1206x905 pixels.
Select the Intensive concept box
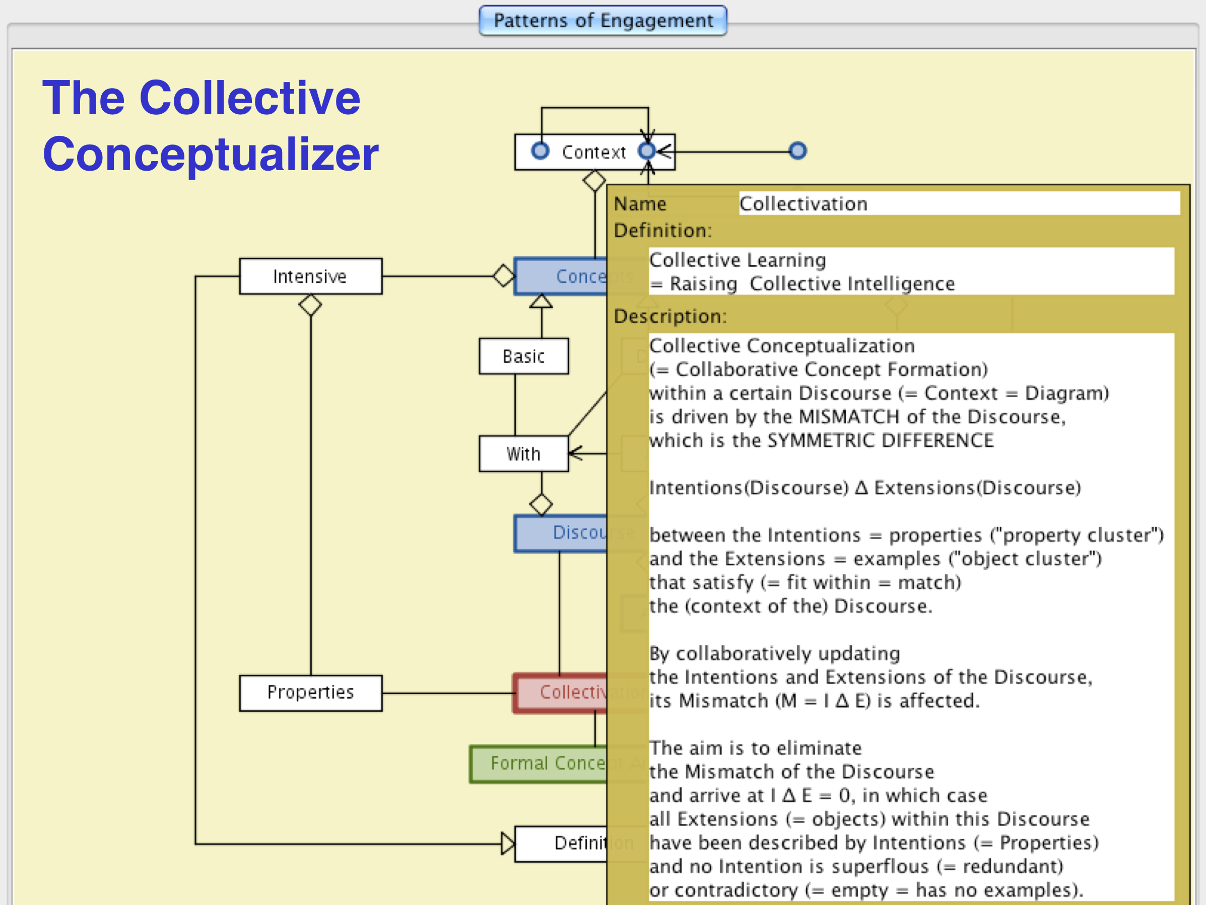point(310,276)
